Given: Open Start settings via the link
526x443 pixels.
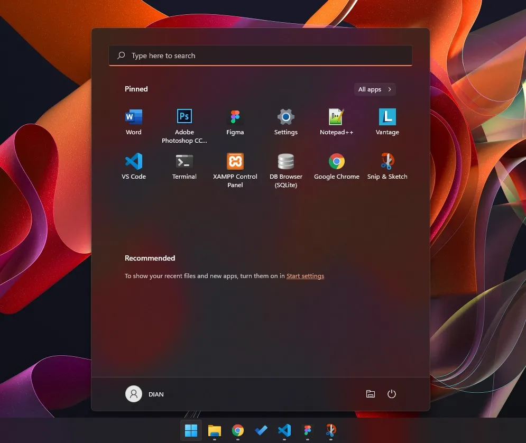Looking at the screenshot, I should click(305, 275).
